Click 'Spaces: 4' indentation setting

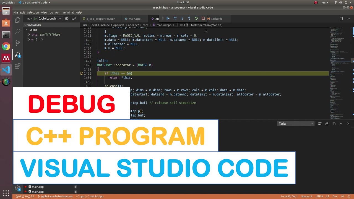pyautogui.click(x=307, y=197)
